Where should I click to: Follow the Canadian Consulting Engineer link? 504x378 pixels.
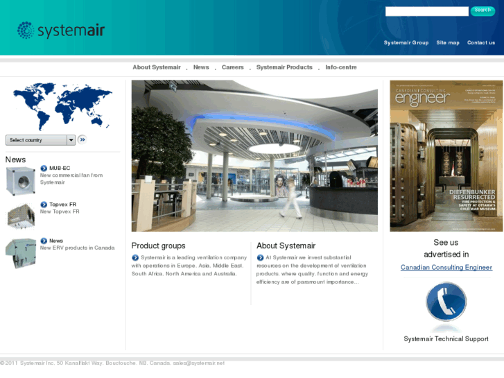(446, 267)
